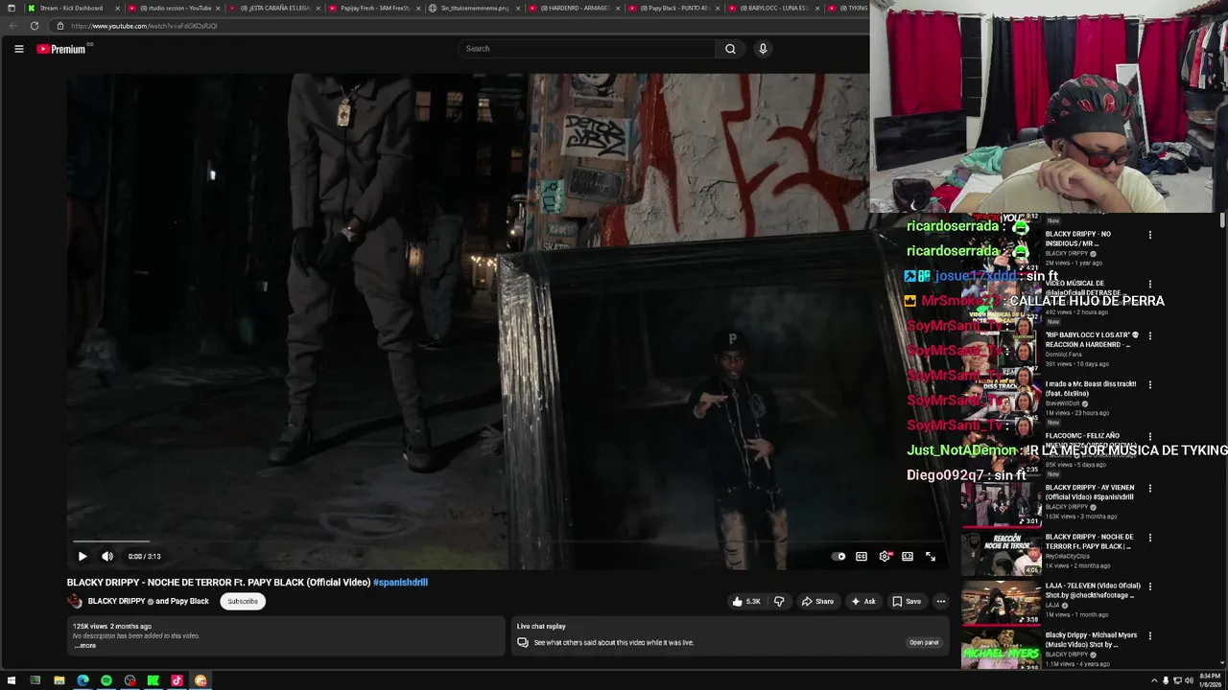Start voice search with the microphone

763,49
